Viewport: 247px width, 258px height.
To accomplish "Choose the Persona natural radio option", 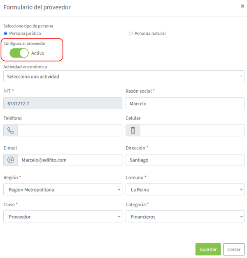I will point(130,34).
